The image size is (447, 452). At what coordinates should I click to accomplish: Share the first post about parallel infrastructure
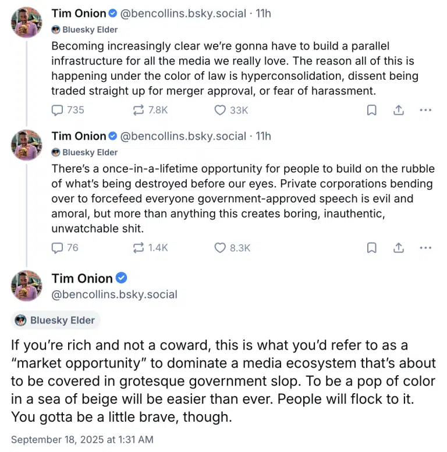399,110
